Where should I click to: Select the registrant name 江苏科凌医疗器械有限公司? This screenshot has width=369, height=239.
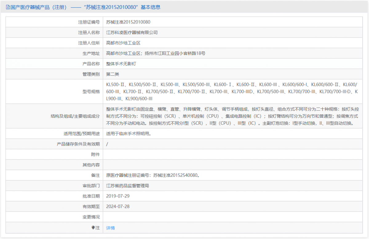pyautogui.click(x=132, y=32)
